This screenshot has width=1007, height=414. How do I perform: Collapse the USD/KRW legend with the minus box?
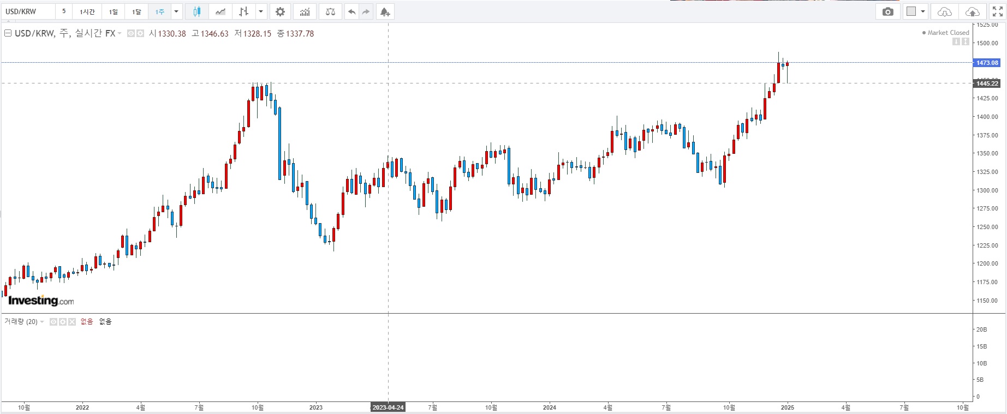(8, 33)
